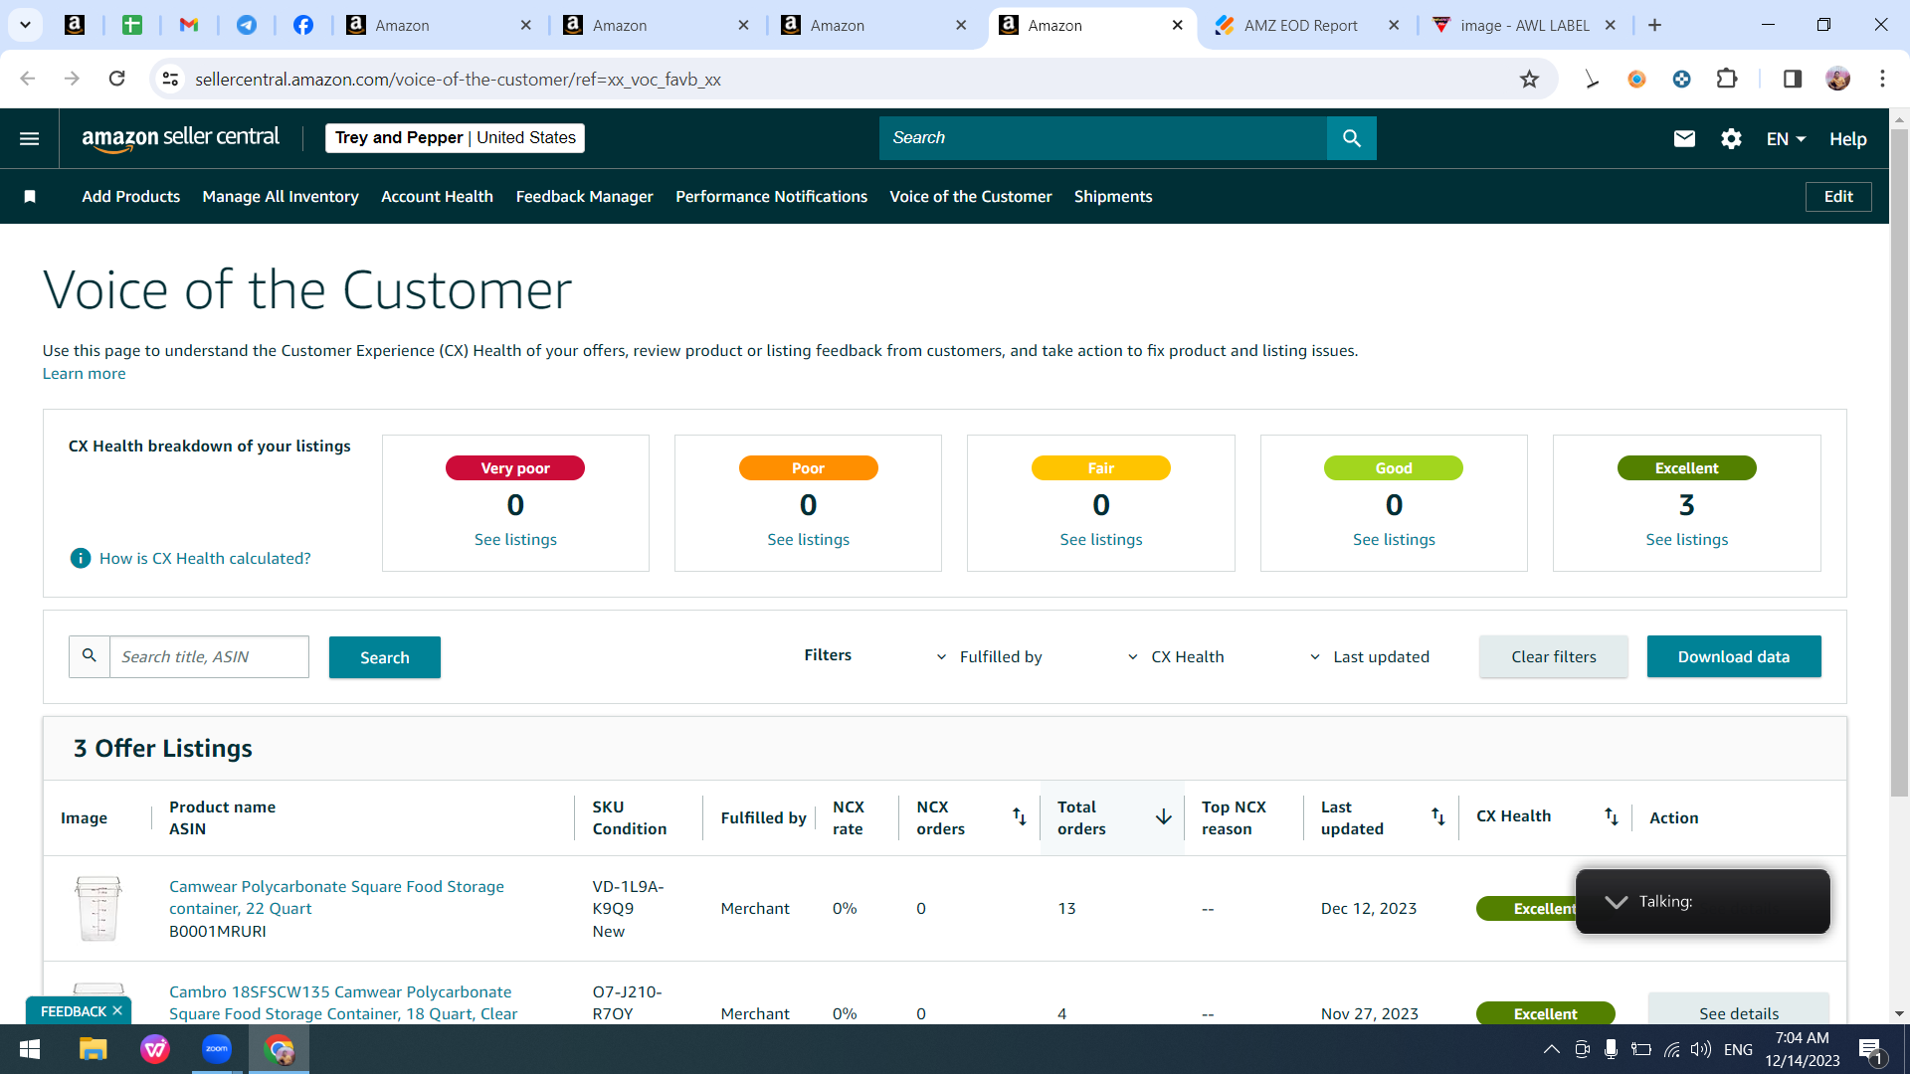Open Chrome side panel icon
The image size is (1910, 1074).
[x=1793, y=79]
